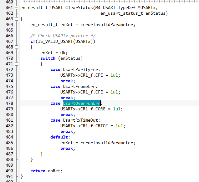Click the break statement on line 474
The height and width of the screenshot is (182, 199).
pyautogui.click(x=68, y=81)
